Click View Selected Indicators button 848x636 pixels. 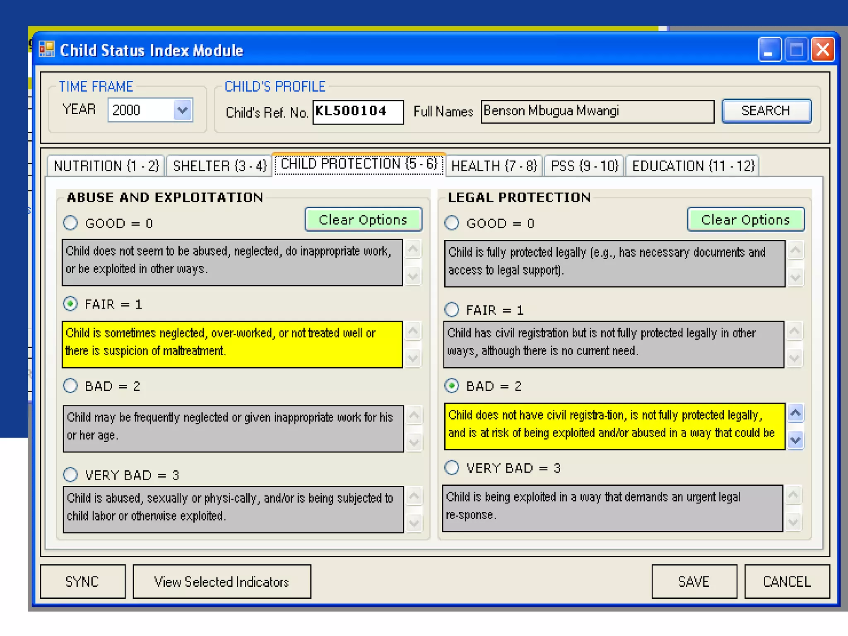click(222, 582)
